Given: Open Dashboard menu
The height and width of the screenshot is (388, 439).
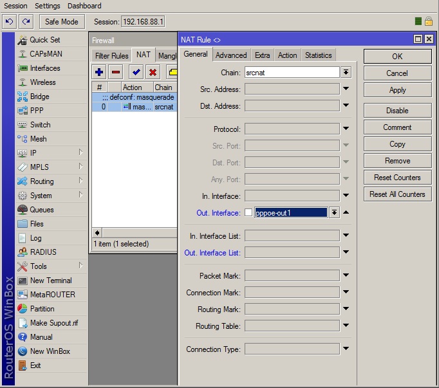Looking at the screenshot, I should [84, 6].
